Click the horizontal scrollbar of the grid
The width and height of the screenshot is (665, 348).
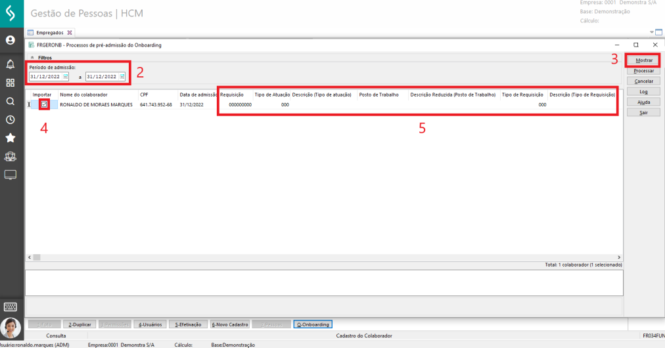point(322,257)
